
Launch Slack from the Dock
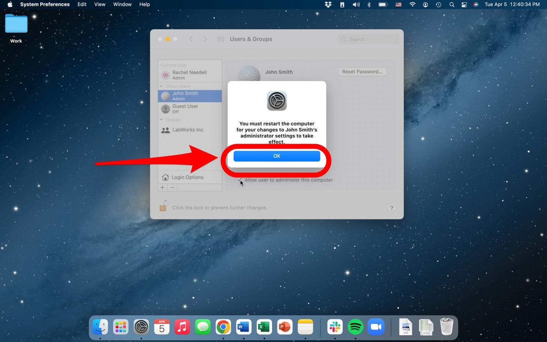coord(335,327)
